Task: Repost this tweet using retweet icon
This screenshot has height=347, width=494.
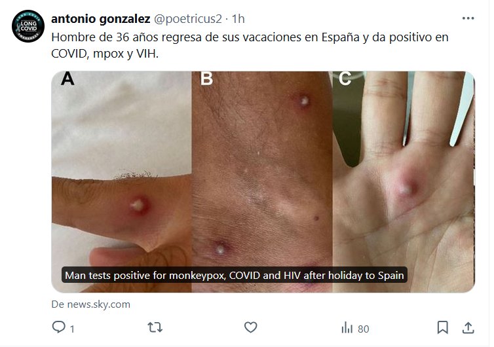Action: (155, 327)
